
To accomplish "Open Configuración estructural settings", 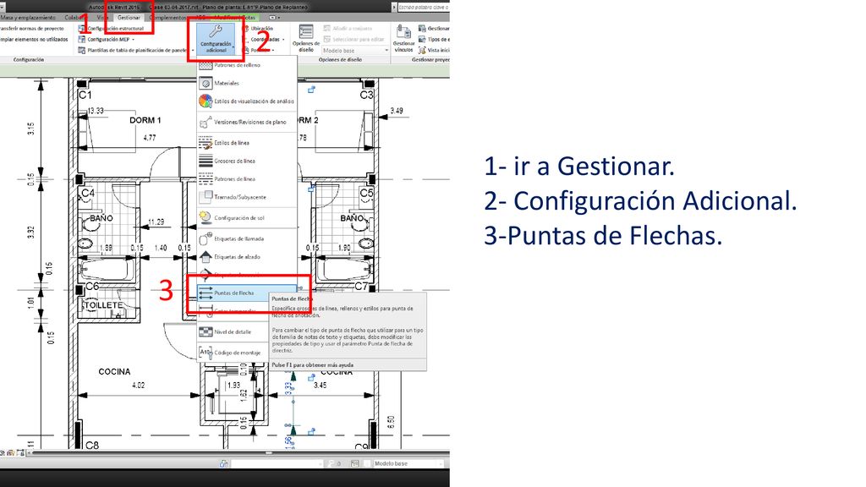I will pos(111,28).
